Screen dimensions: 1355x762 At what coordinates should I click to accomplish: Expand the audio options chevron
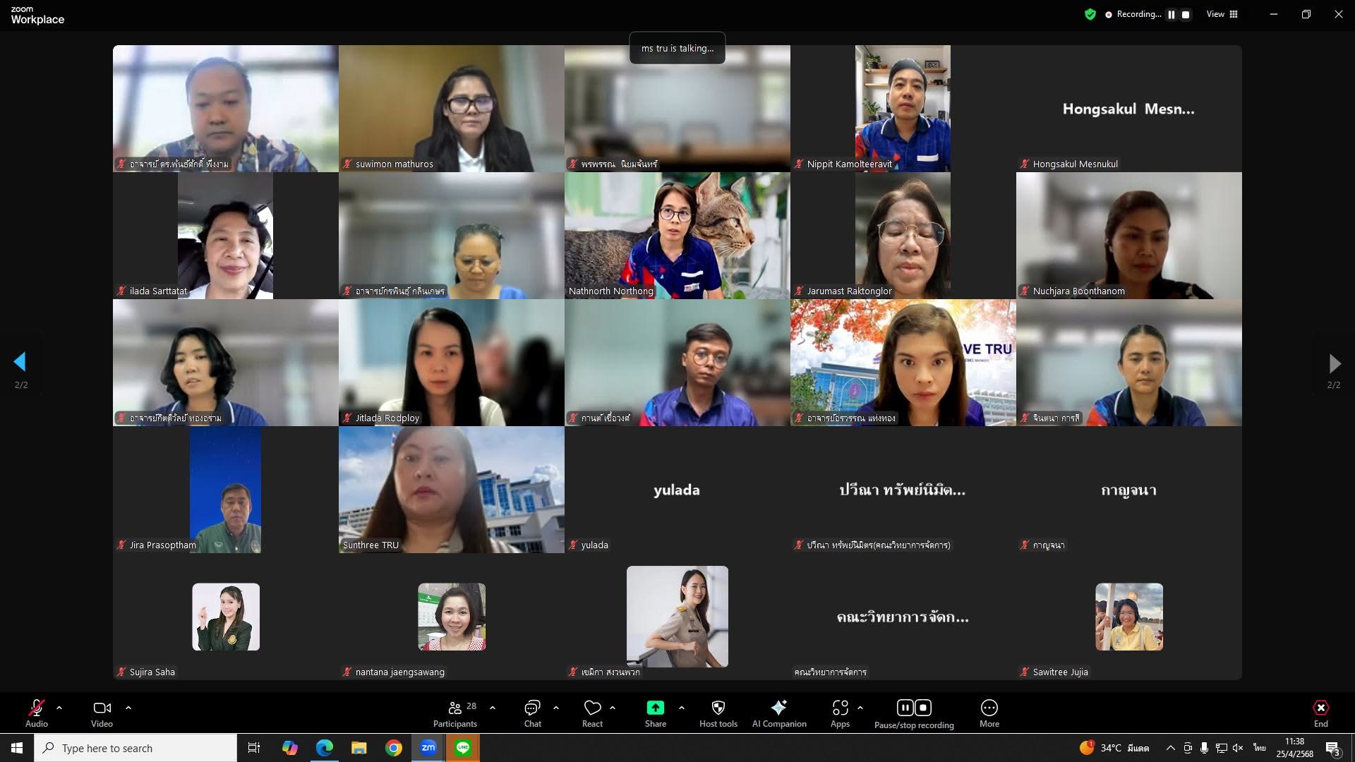(x=59, y=707)
